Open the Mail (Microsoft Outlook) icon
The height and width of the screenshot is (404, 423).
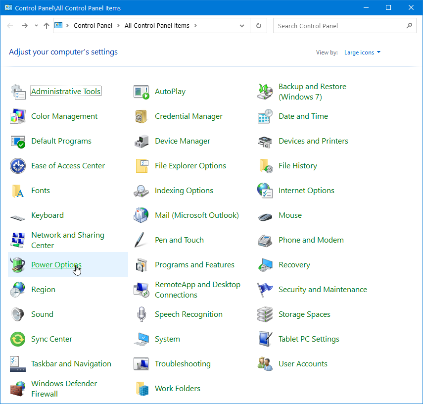tap(141, 215)
